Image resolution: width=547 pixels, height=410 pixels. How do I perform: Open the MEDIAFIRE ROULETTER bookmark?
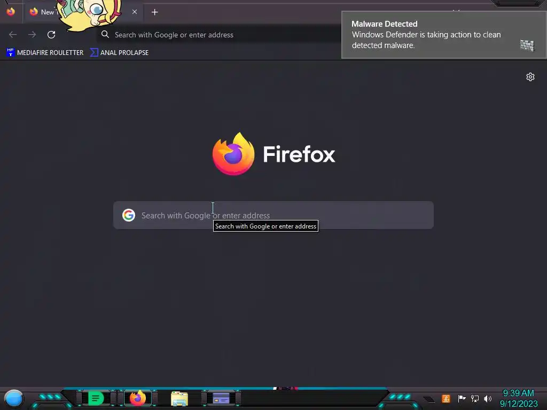[45, 53]
